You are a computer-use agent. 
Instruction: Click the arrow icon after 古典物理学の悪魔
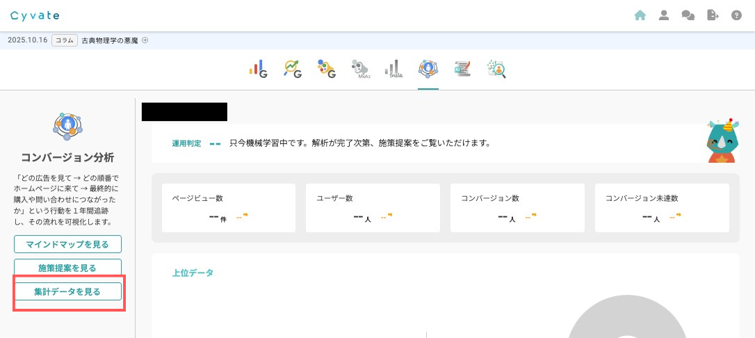tap(145, 40)
